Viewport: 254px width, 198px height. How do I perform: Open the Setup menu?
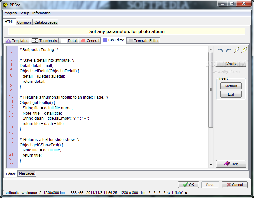click(24, 13)
